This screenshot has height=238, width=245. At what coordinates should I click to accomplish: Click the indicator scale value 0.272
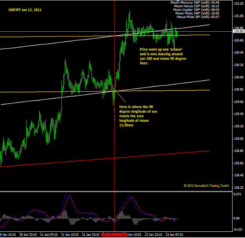(237, 194)
